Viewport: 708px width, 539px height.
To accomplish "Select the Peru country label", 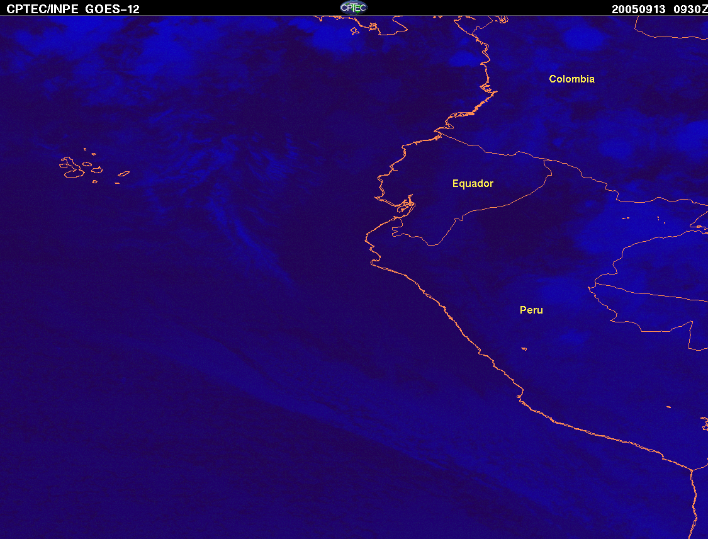I will 531,310.
